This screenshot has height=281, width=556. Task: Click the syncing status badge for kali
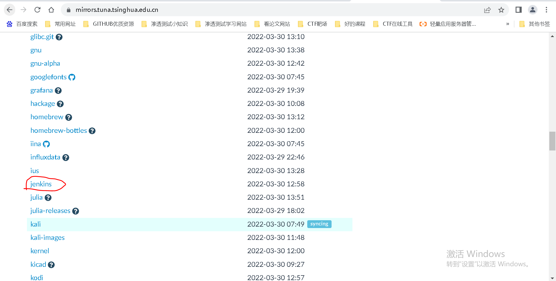[x=319, y=224]
